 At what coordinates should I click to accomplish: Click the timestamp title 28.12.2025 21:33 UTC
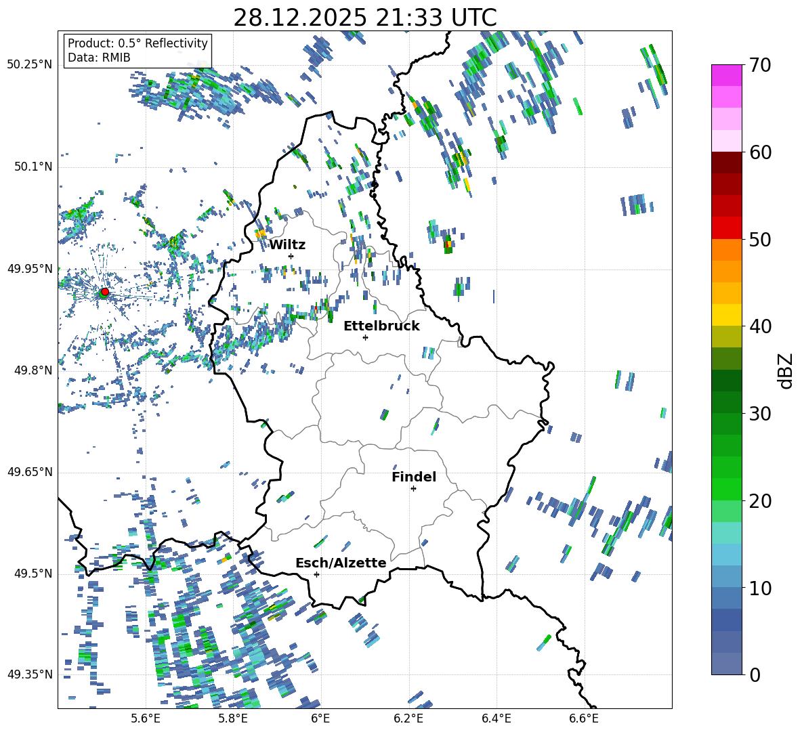[x=365, y=18]
